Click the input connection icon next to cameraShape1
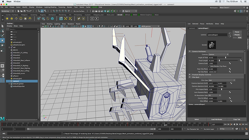Image resolution: width=249 pixels, height=140 pixels. 230,34
